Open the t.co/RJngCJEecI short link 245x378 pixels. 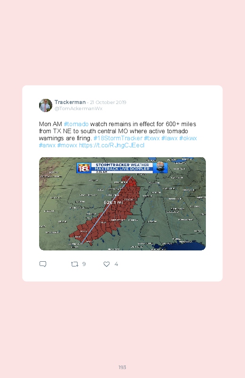pos(112,145)
